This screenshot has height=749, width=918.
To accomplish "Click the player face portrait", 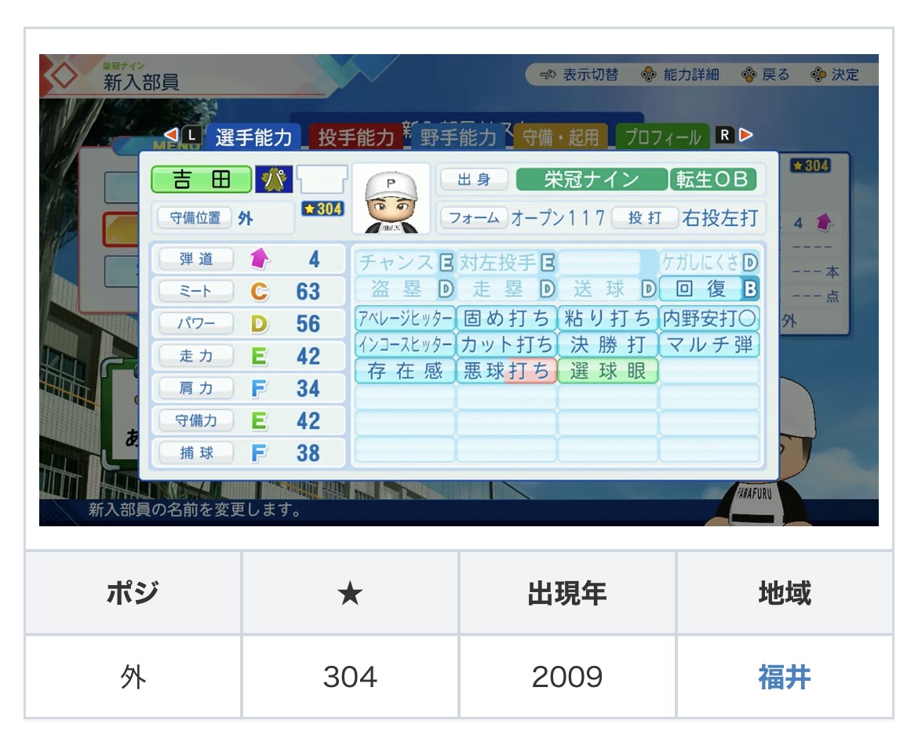I will point(391,198).
